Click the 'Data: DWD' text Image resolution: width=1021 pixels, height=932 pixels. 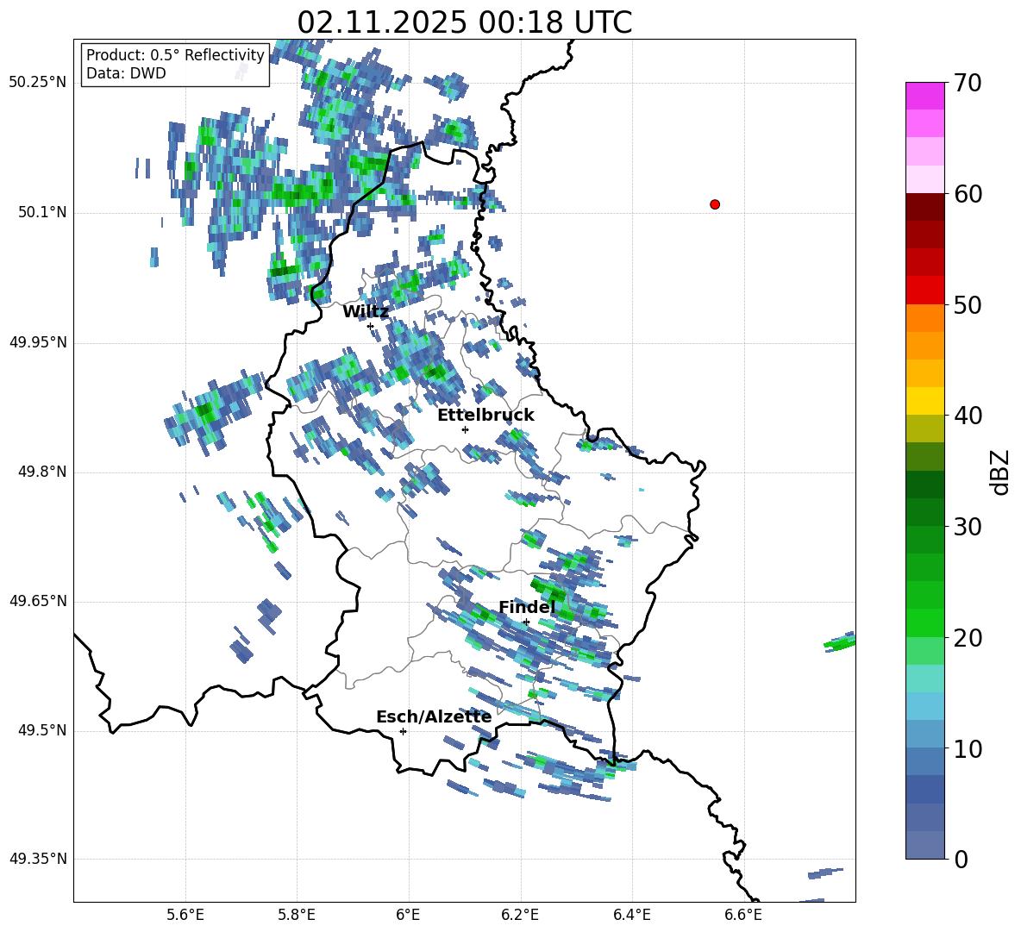(x=126, y=73)
